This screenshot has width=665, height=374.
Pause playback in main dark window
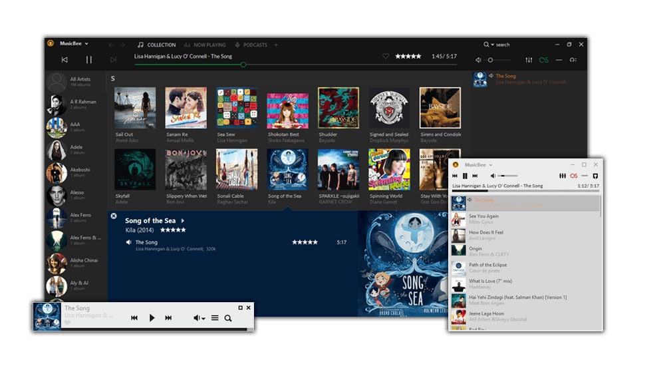click(x=89, y=60)
